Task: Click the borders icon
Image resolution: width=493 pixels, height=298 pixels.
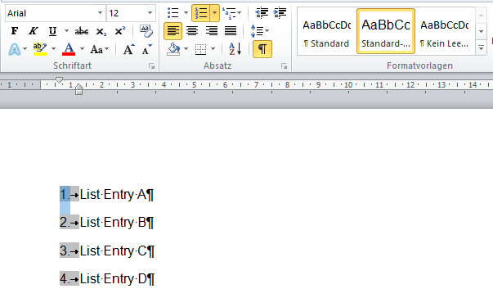Action: point(200,49)
